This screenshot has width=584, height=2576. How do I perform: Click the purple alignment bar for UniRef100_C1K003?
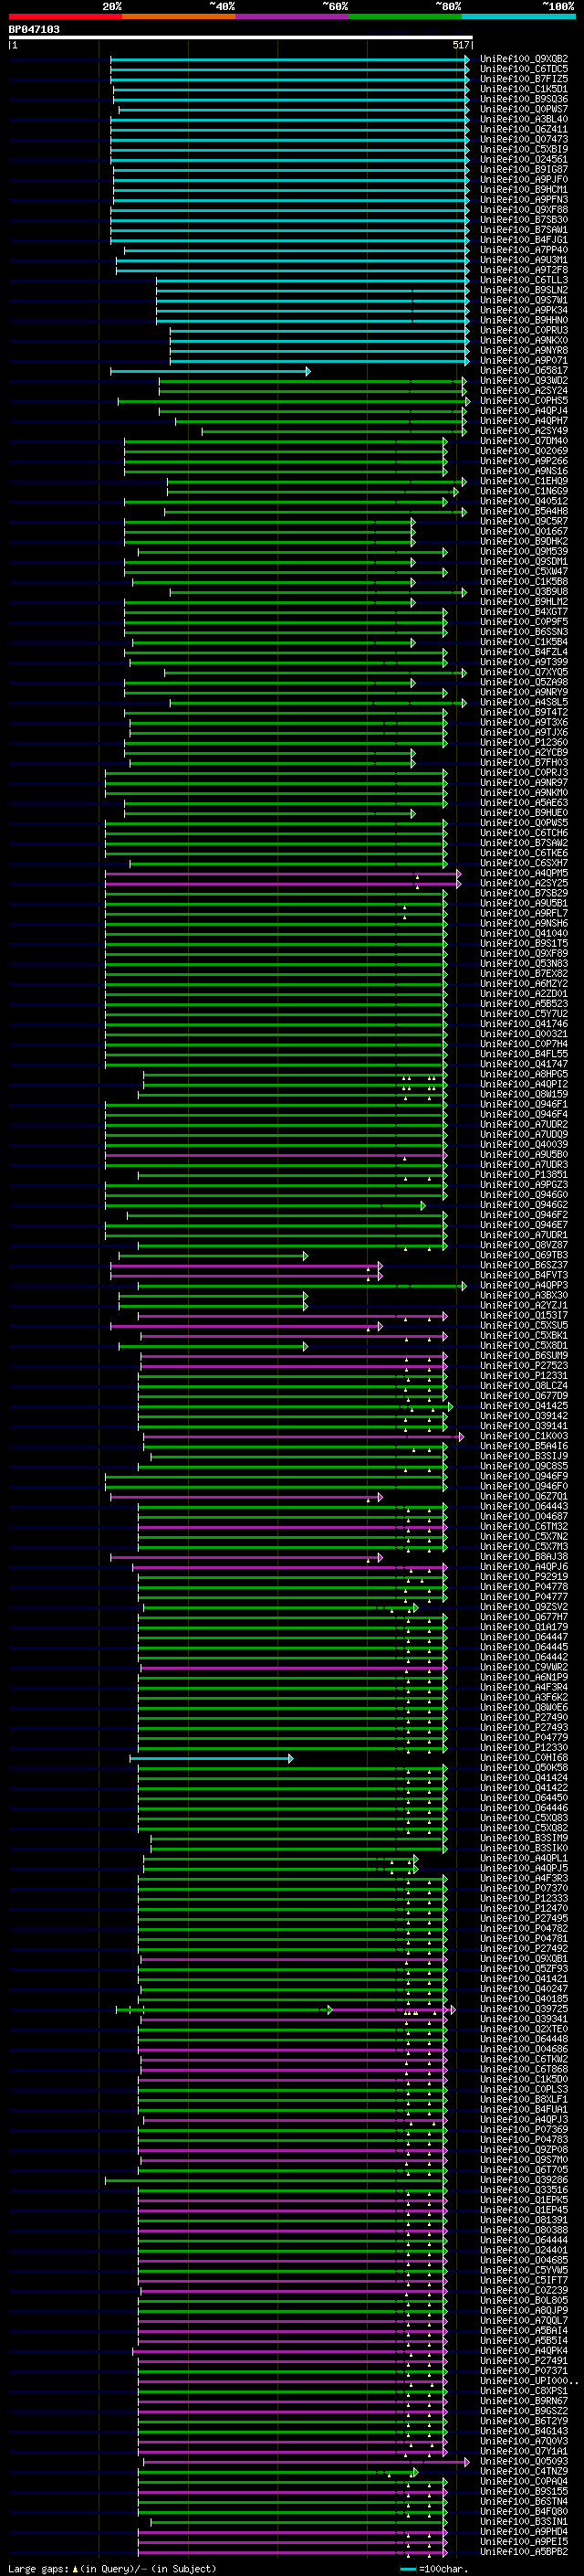(304, 1437)
